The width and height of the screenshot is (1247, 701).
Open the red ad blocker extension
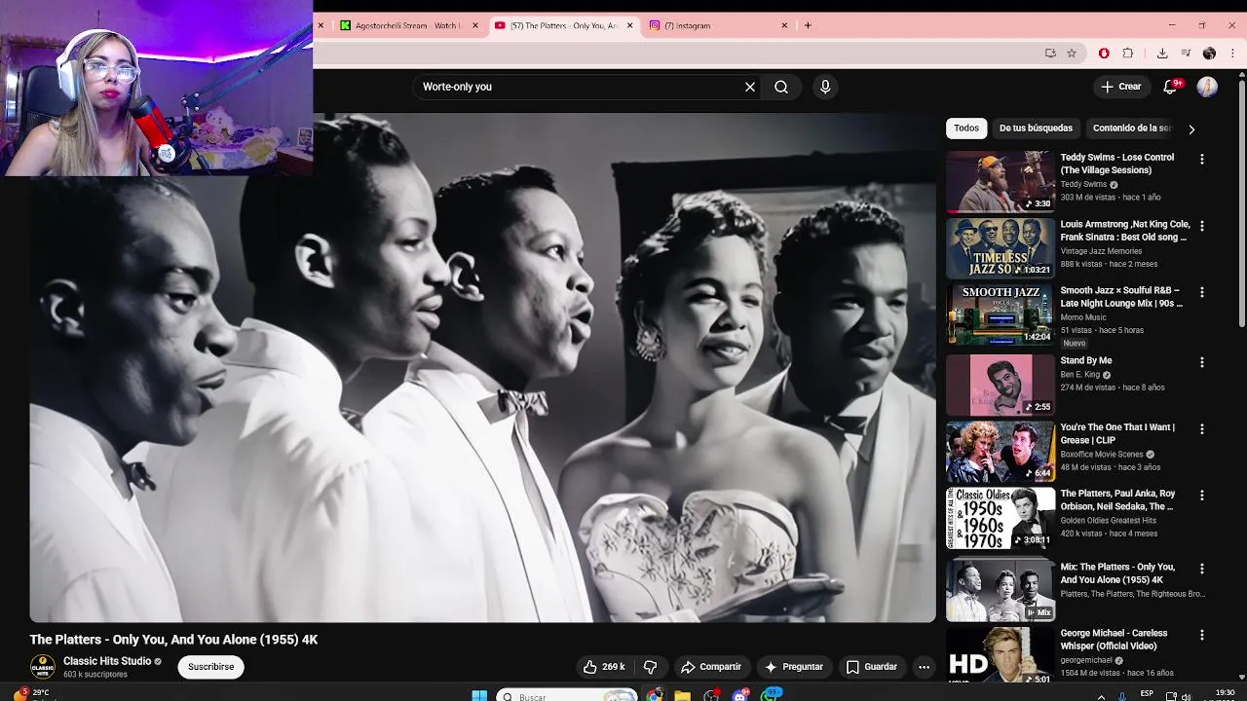coord(1104,54)
